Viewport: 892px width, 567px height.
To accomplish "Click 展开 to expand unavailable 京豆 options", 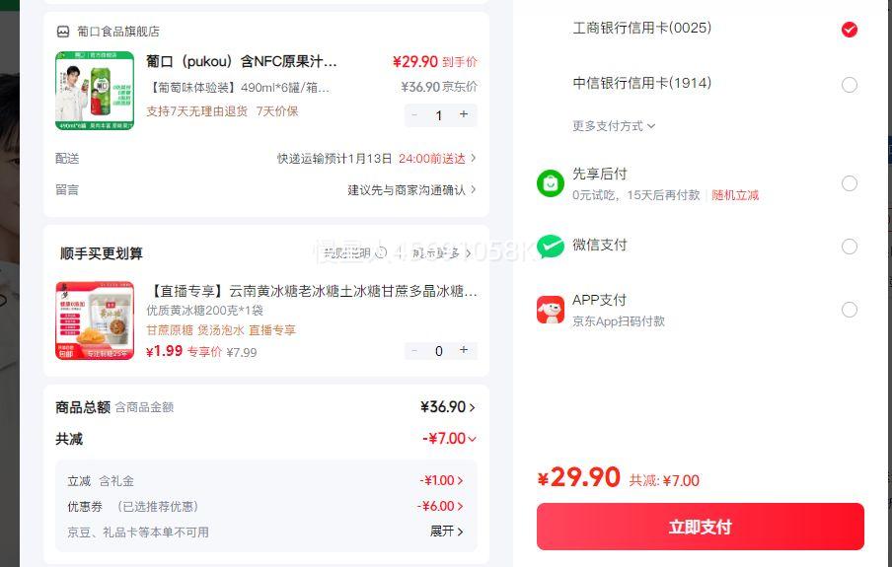I will [446, 532].
